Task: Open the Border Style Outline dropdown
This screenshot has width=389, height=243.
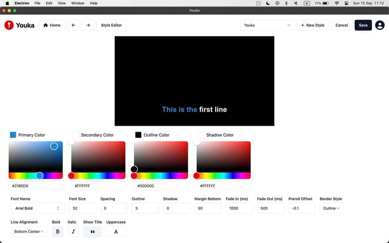Action: click(331, 208)
